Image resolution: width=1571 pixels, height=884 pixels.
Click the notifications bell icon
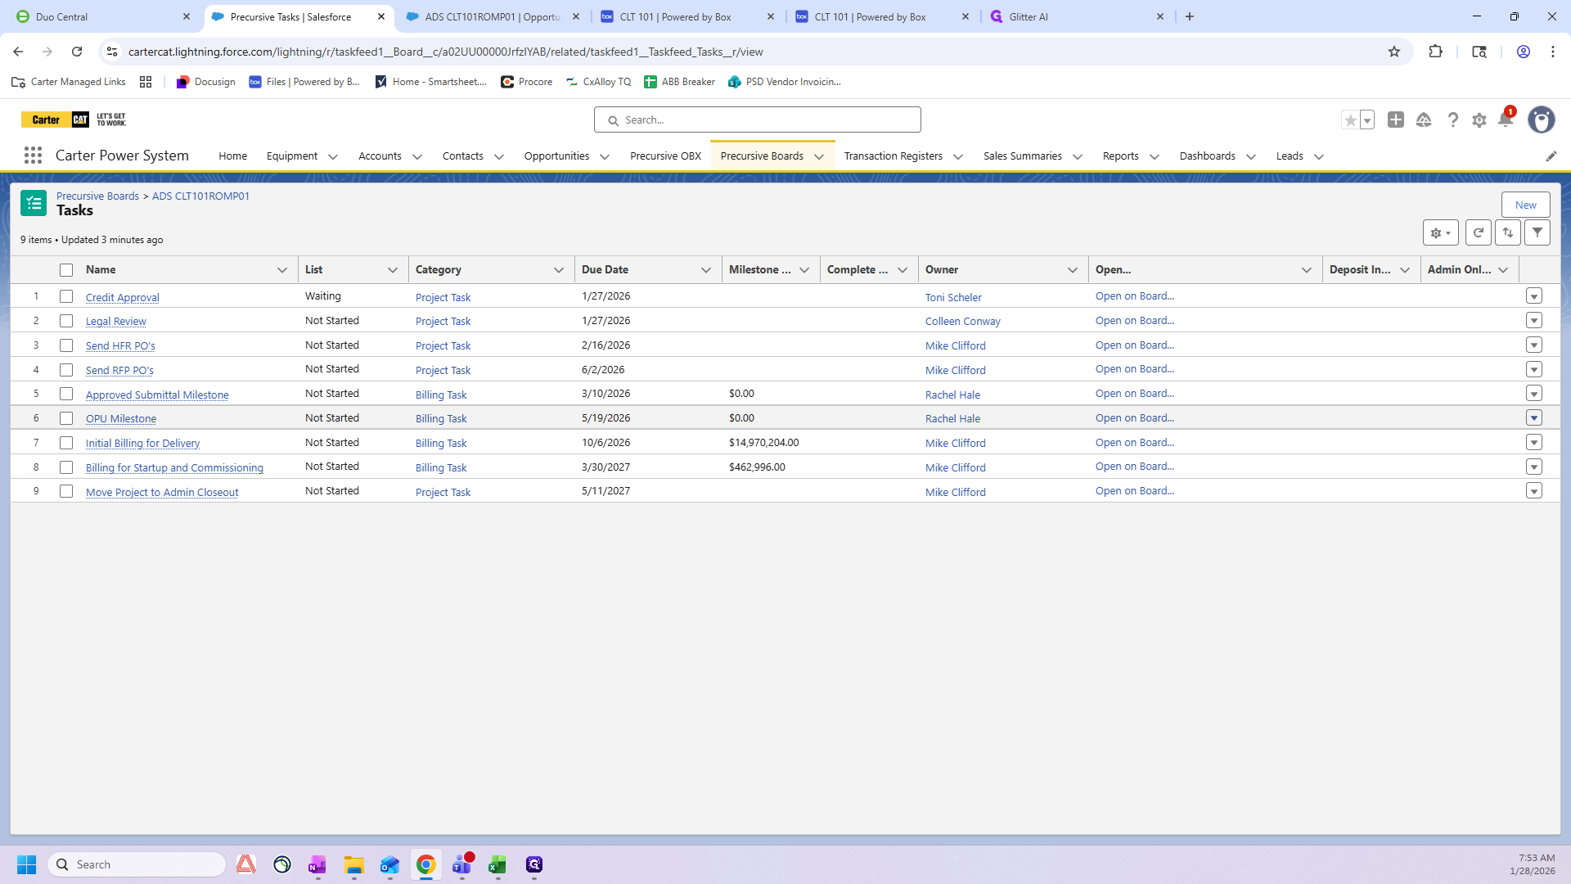tap(1505, 120)
